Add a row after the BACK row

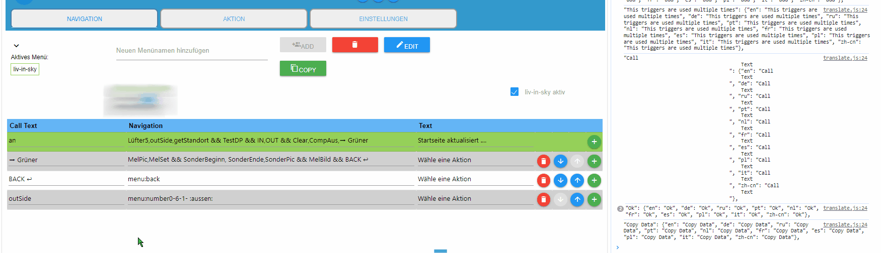pyautogui.click(x=594, y=180)
